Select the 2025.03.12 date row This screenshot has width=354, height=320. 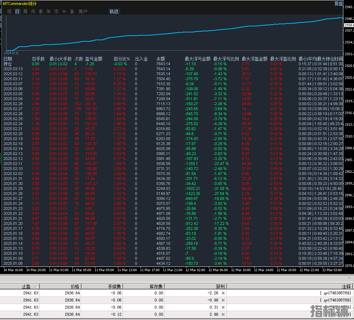173,74
